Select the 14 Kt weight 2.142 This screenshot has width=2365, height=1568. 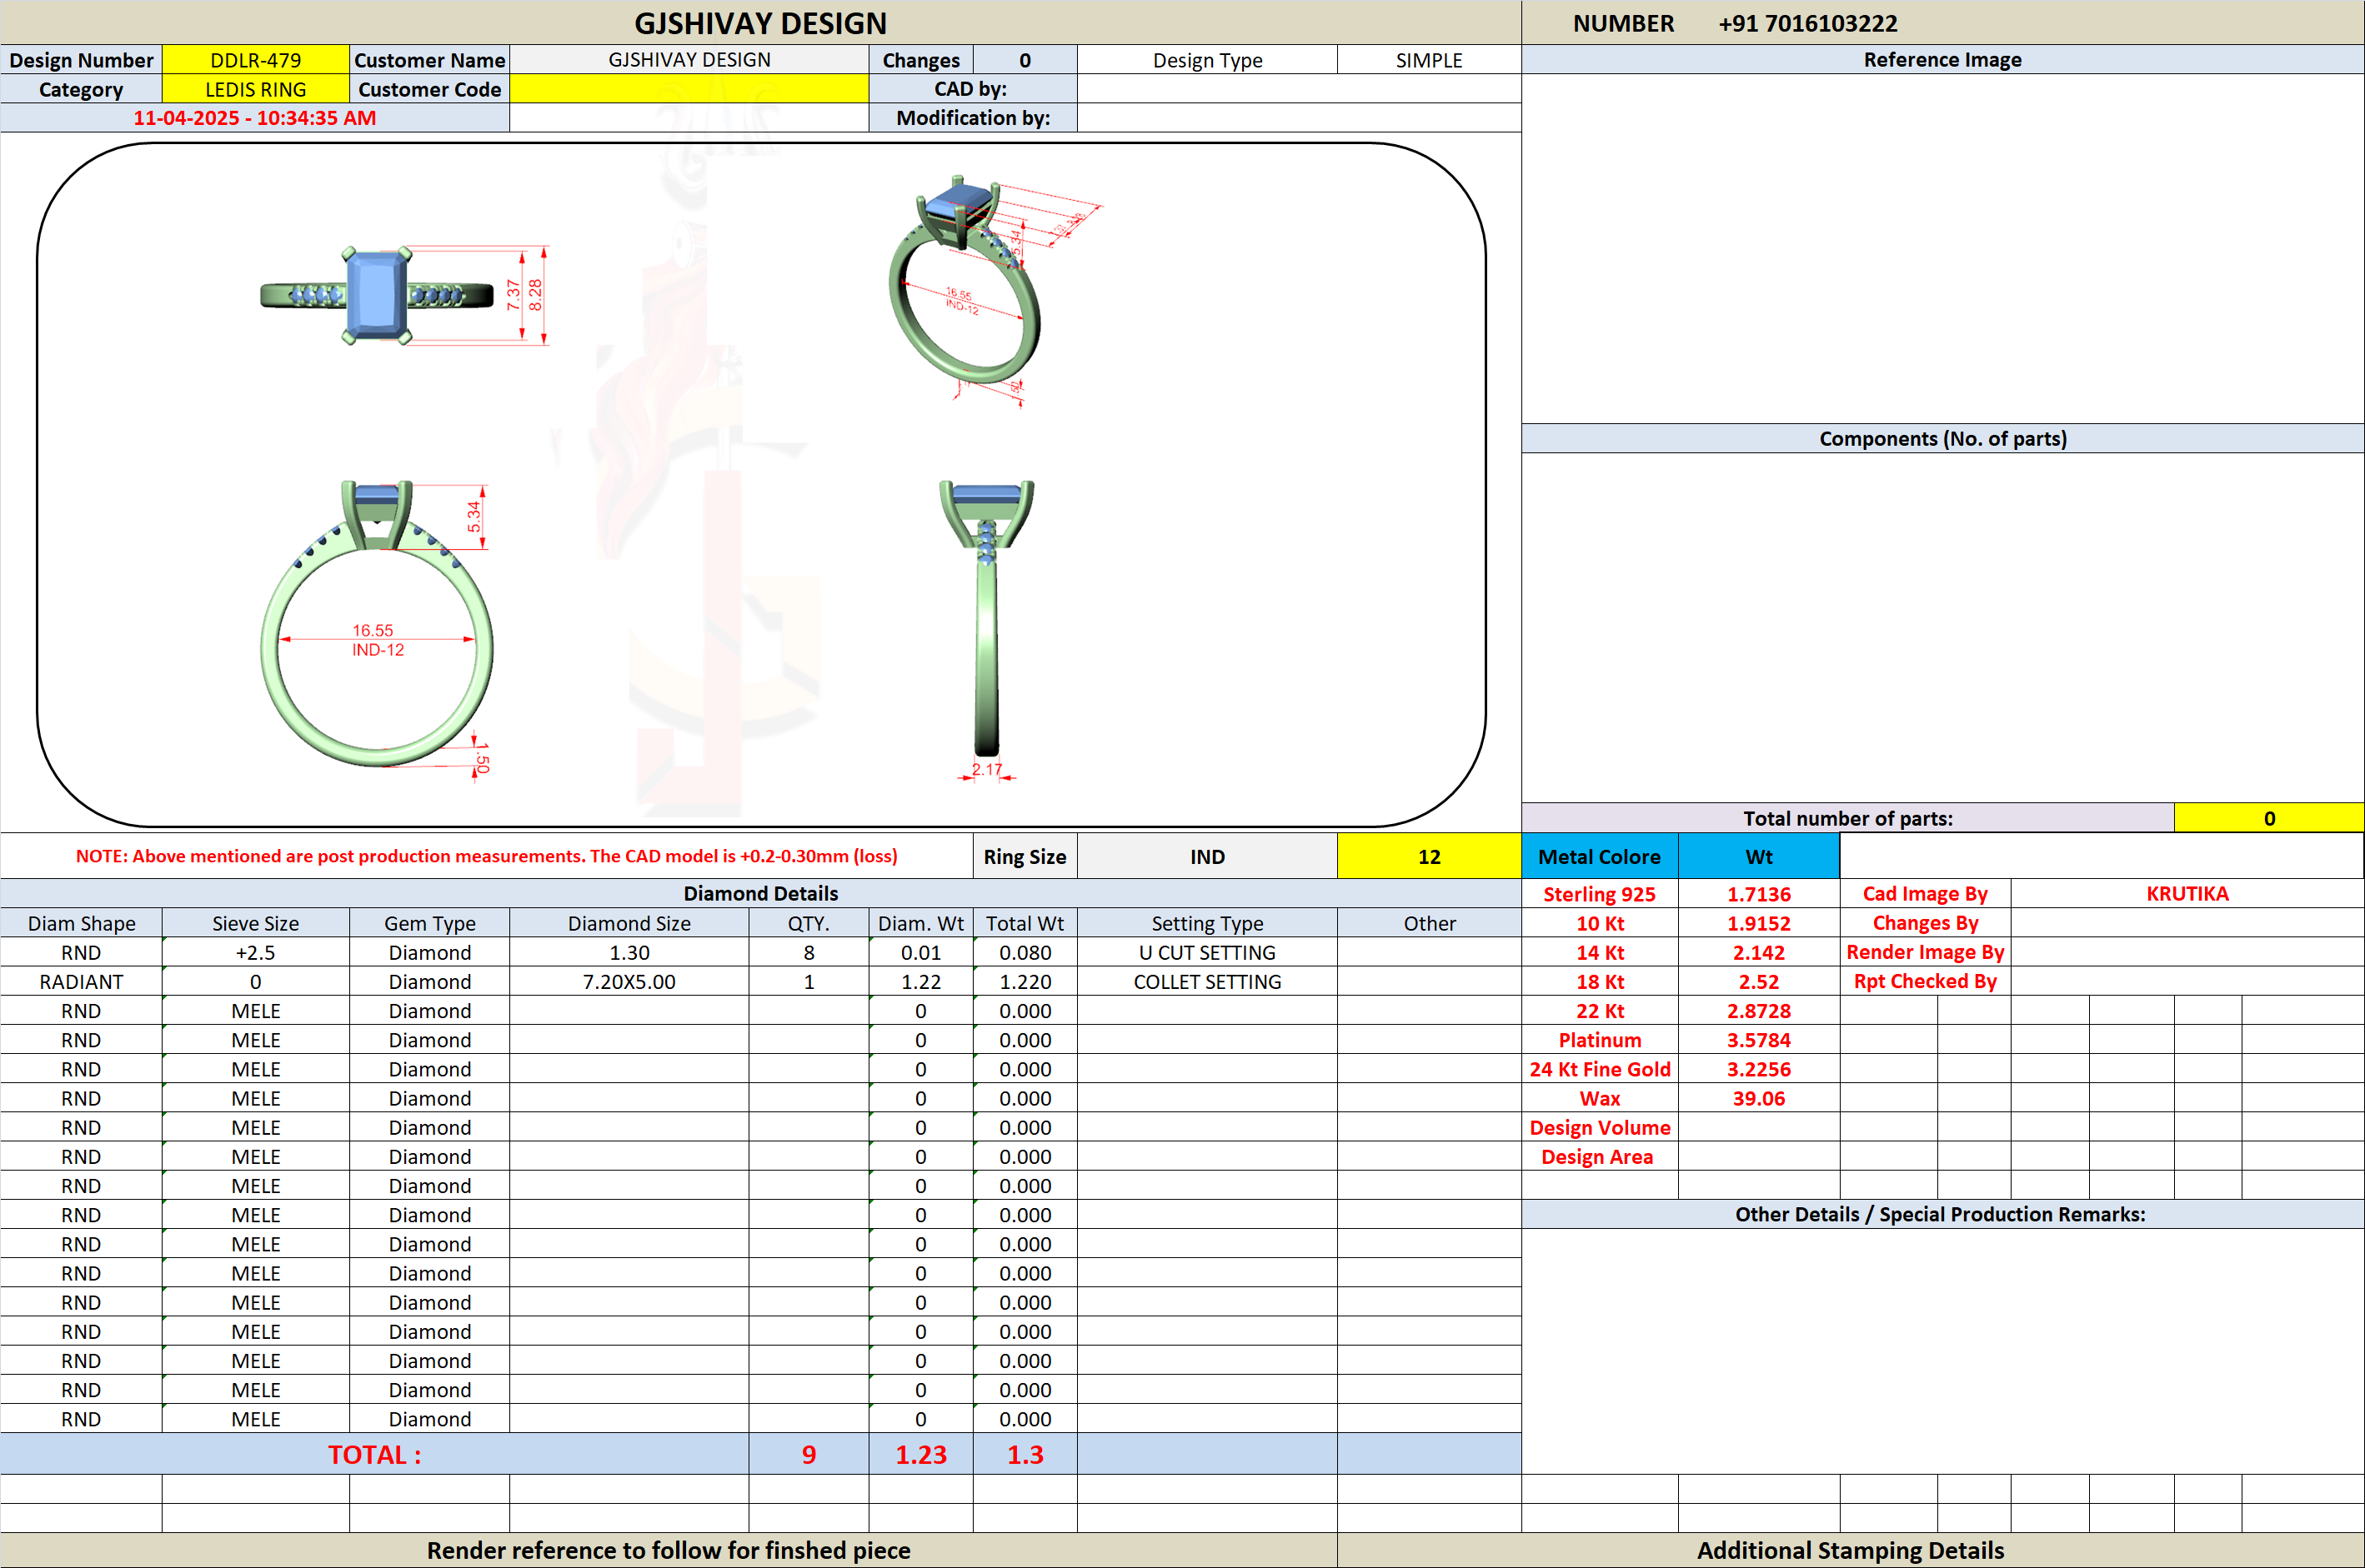[x=1758, y=952]
